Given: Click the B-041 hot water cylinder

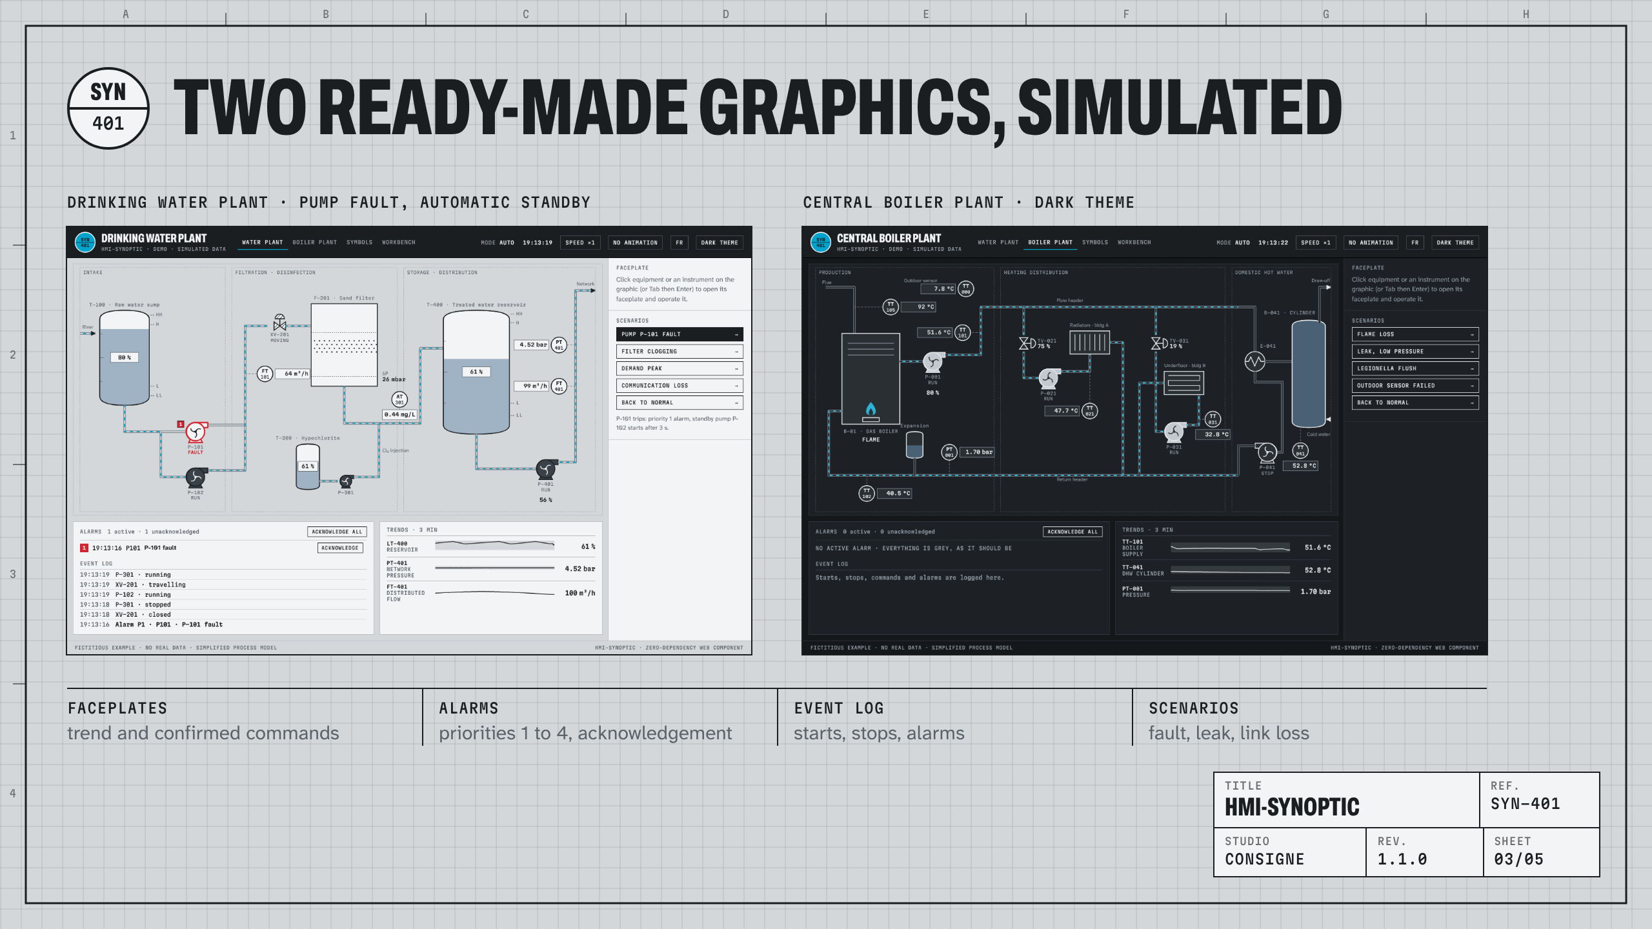Looking at the screenshot, I should [1308, 374].
